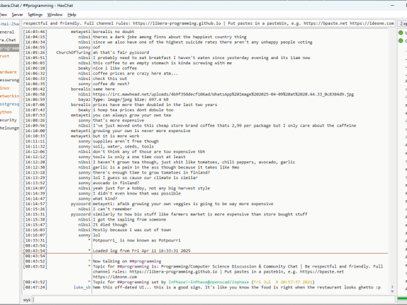This screenshot has width=407, height=305.
Task: Open the Help menu
Action: tap(72, 14)
